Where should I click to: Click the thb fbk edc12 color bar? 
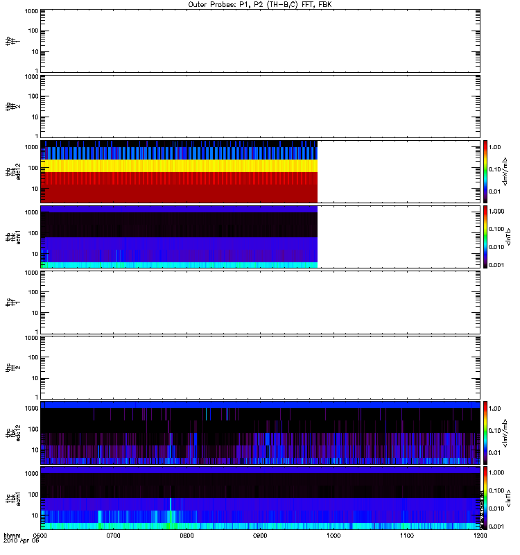coord(485,171)
